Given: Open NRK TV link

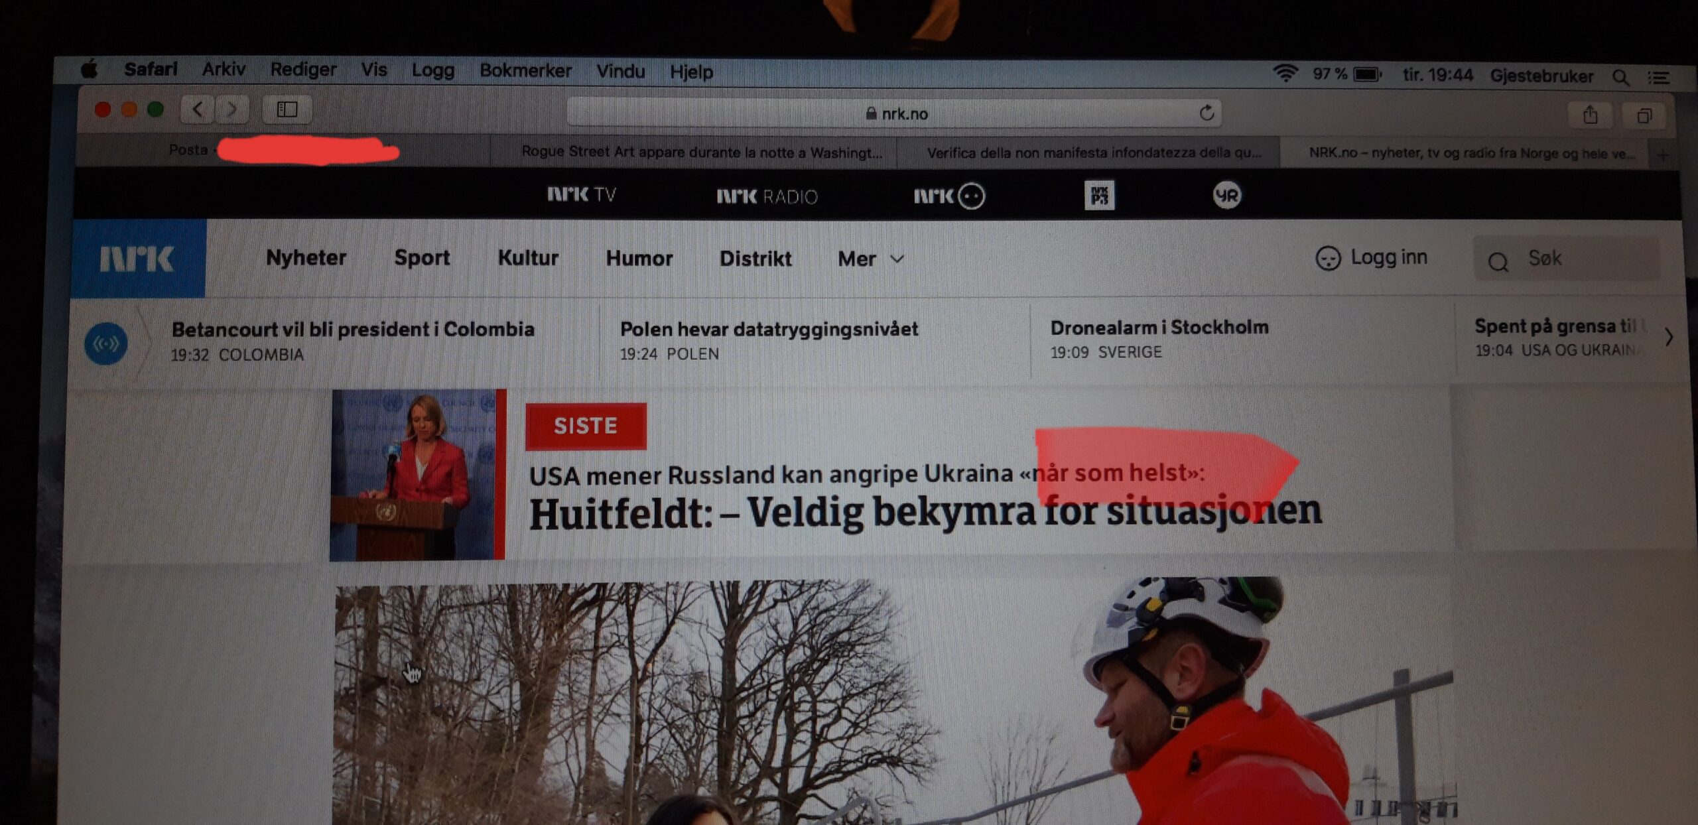Looking at the screenshot, I should tap(582, 194).
